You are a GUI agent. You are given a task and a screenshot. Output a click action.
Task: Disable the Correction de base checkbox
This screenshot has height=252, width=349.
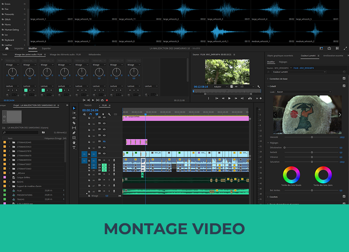coord(344,79)
